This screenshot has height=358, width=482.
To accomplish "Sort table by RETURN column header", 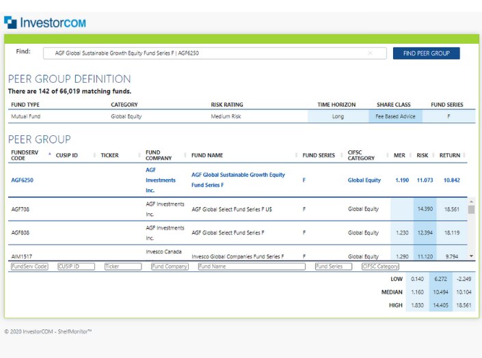I will [x=449, y=155].
